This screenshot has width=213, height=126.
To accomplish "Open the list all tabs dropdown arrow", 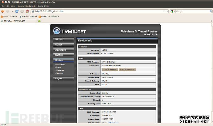I will [x=211, y=21].
